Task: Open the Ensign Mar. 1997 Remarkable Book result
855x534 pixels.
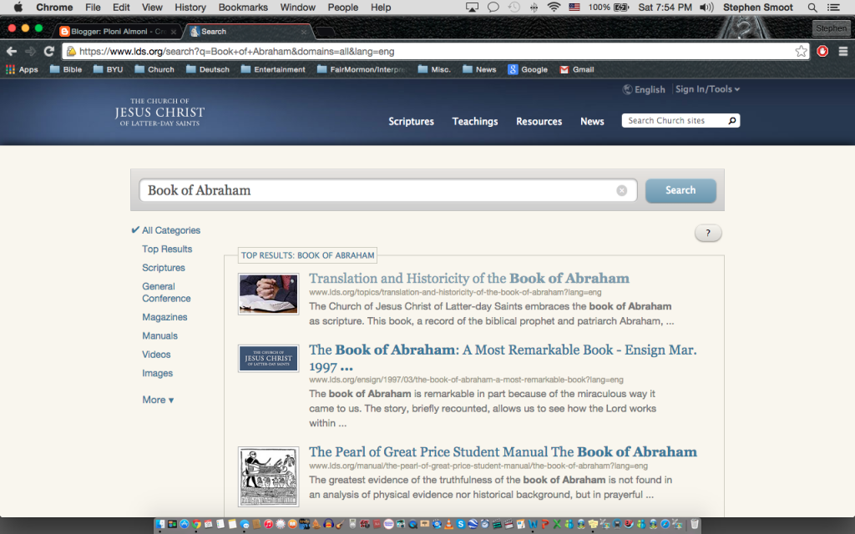Action: coord(503,358)
